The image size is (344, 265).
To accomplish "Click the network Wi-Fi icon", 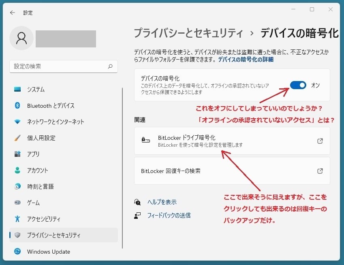I will point(17,122).
